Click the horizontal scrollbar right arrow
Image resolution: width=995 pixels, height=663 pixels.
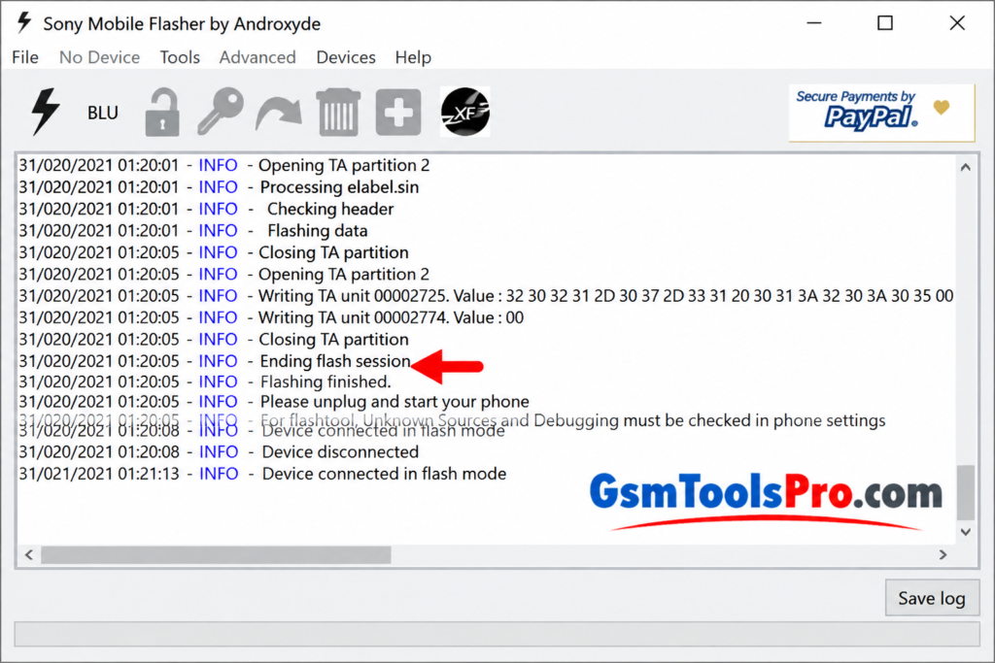943,554
